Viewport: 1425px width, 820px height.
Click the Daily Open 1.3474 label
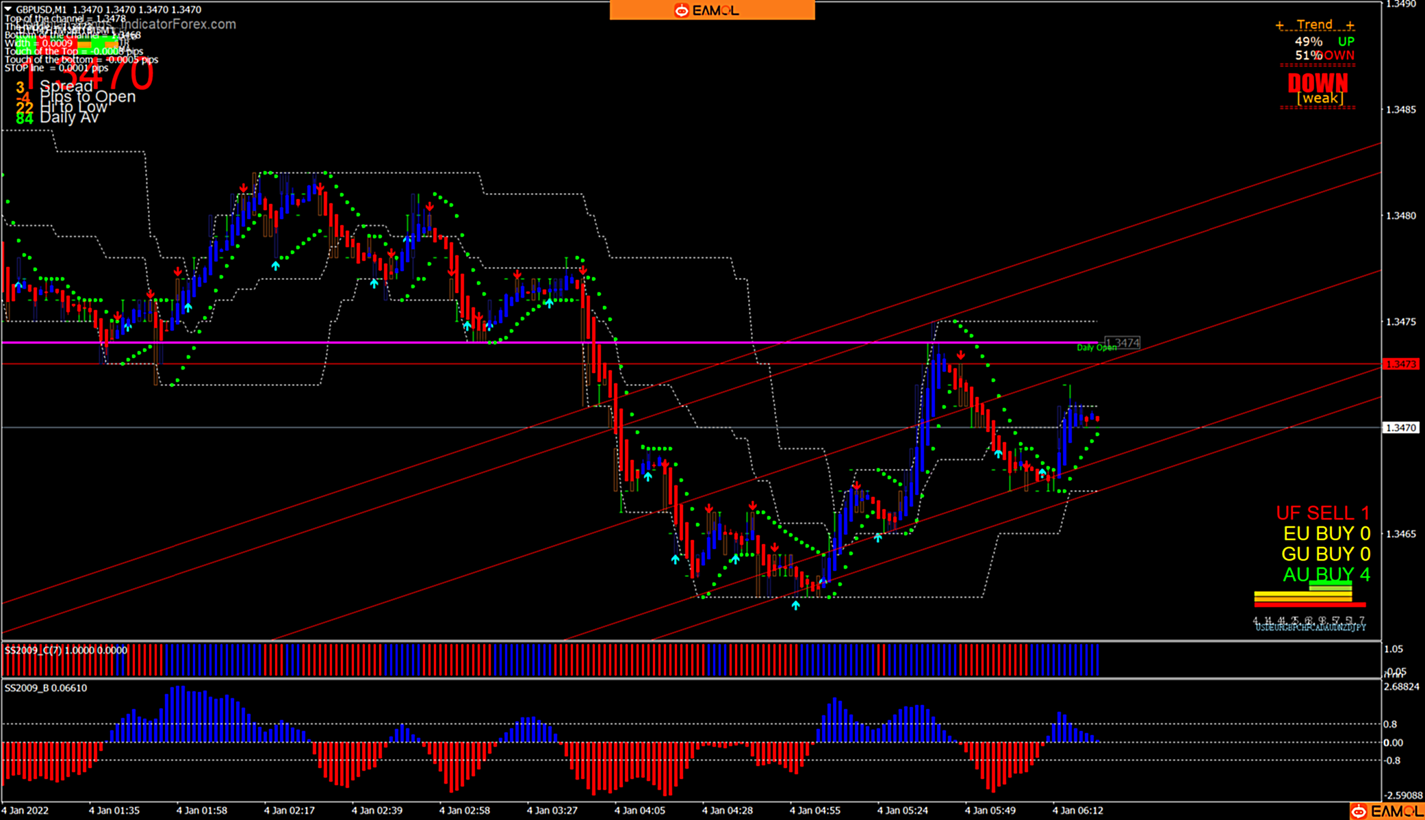pos(1122,343)
